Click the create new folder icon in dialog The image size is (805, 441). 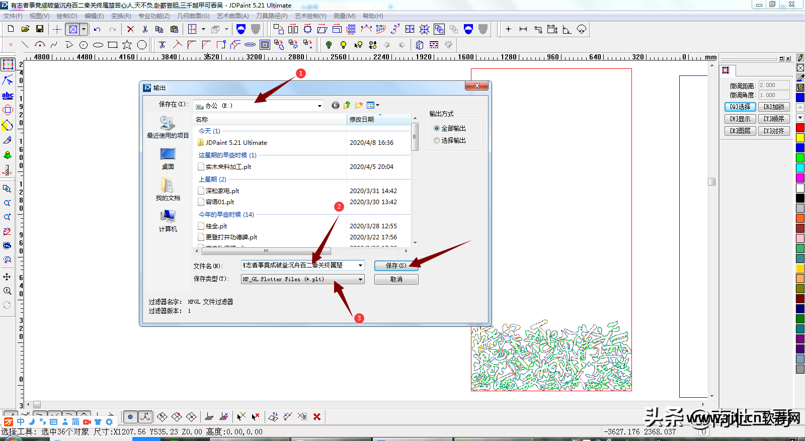[359, 105]
